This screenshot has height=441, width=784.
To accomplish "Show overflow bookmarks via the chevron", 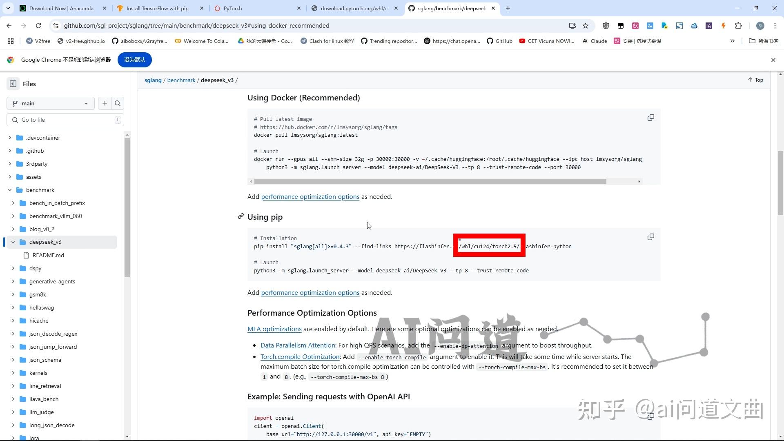I will point(732,41).
